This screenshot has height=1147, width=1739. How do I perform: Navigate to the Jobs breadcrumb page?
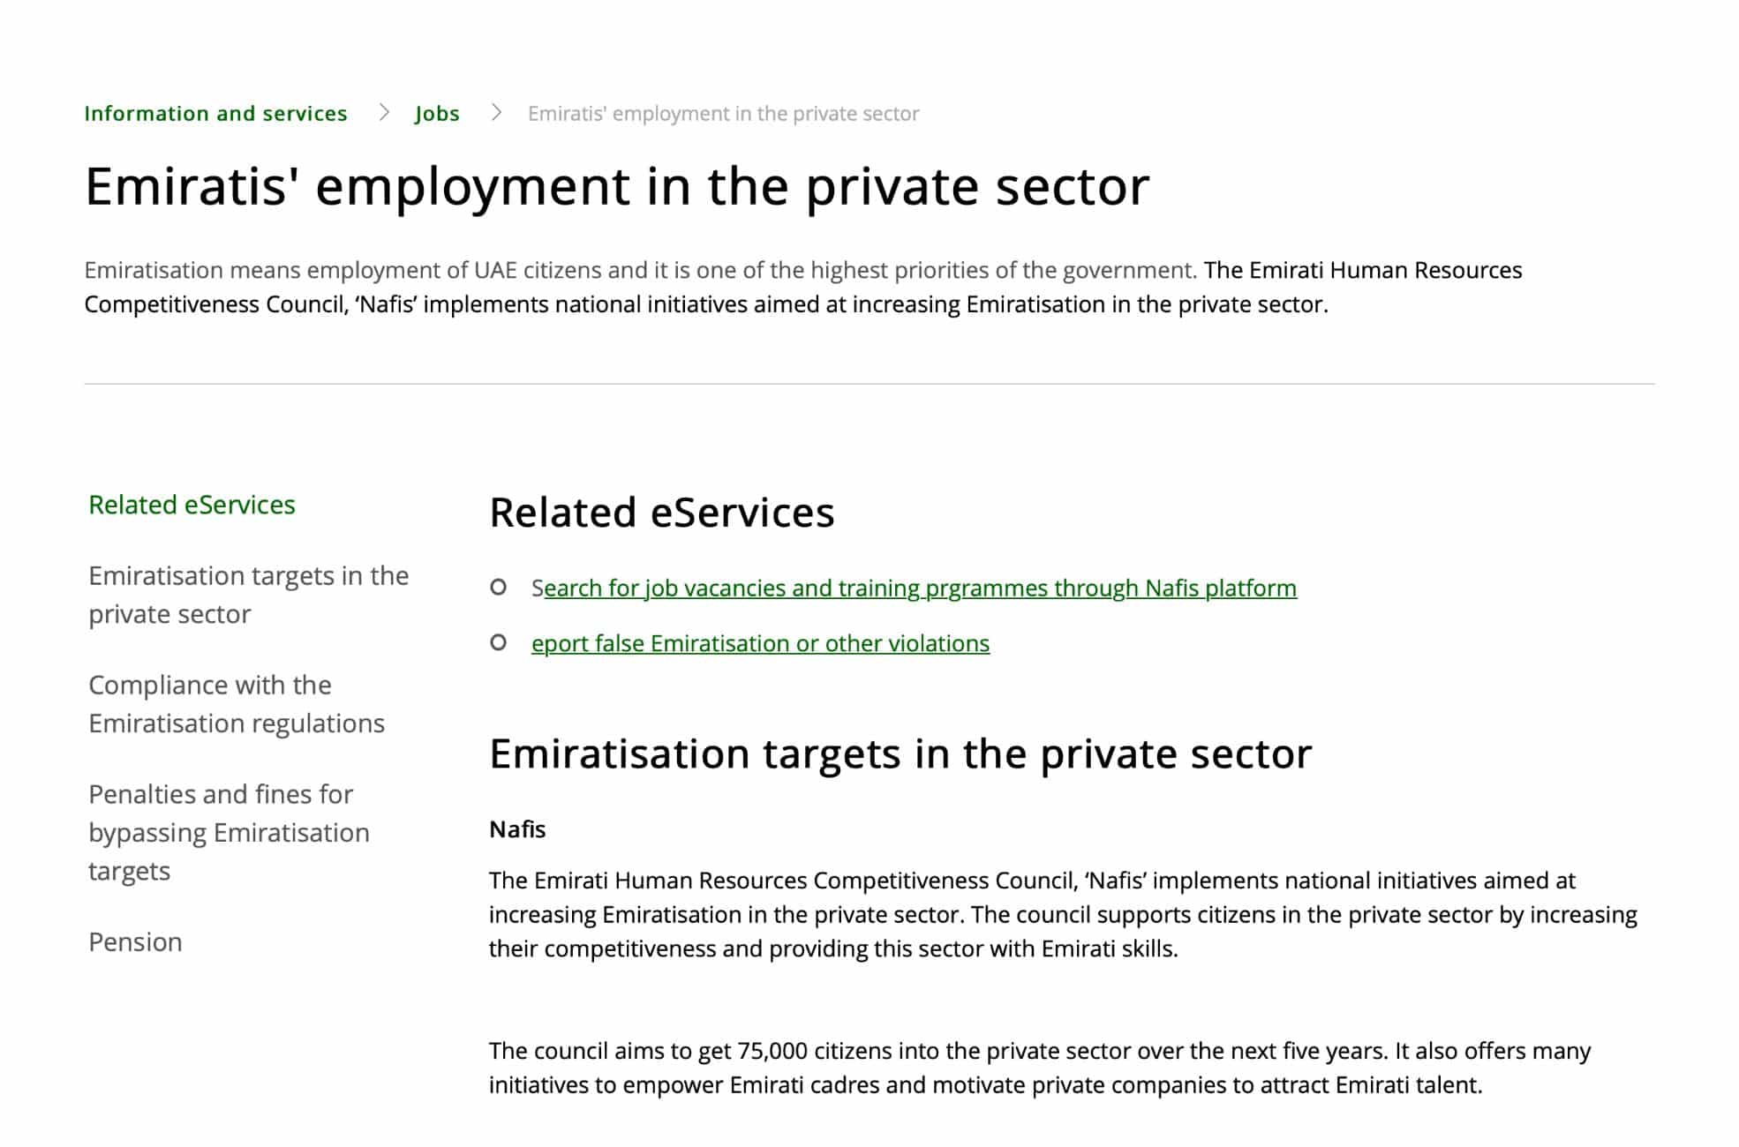[437, 113]
